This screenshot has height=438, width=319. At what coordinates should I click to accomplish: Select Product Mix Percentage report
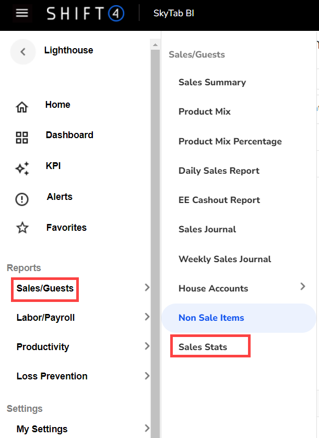[230, 141]
